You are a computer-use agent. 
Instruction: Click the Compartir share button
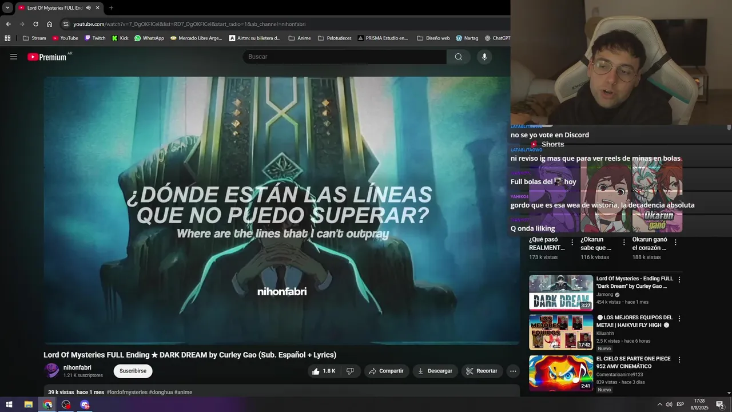[387, 371]
